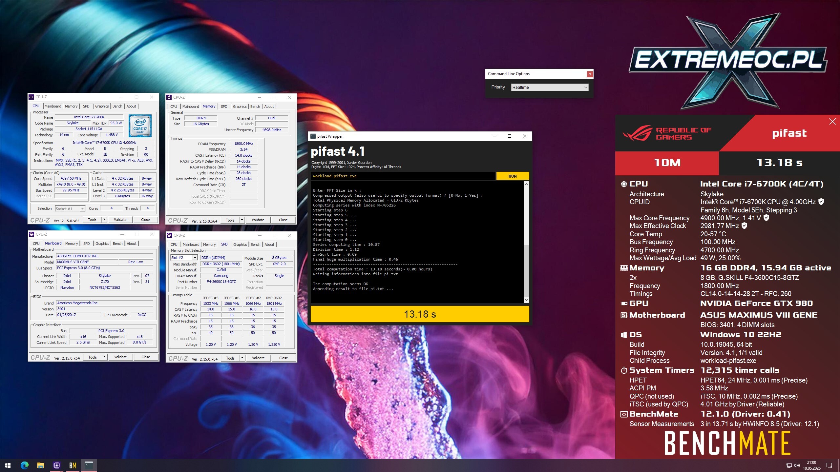Click the Windows Start button
This screenshot has height=472, width=840.
8,465
